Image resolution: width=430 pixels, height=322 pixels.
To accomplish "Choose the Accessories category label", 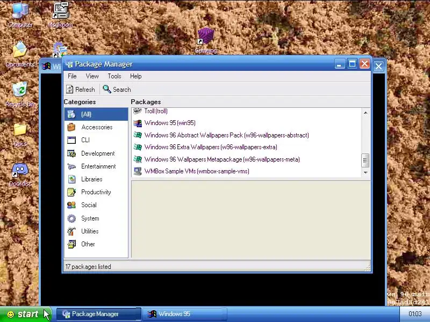I will point(97,127).
